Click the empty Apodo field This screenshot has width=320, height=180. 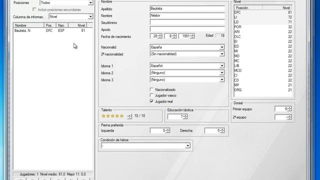coord(187,29)
